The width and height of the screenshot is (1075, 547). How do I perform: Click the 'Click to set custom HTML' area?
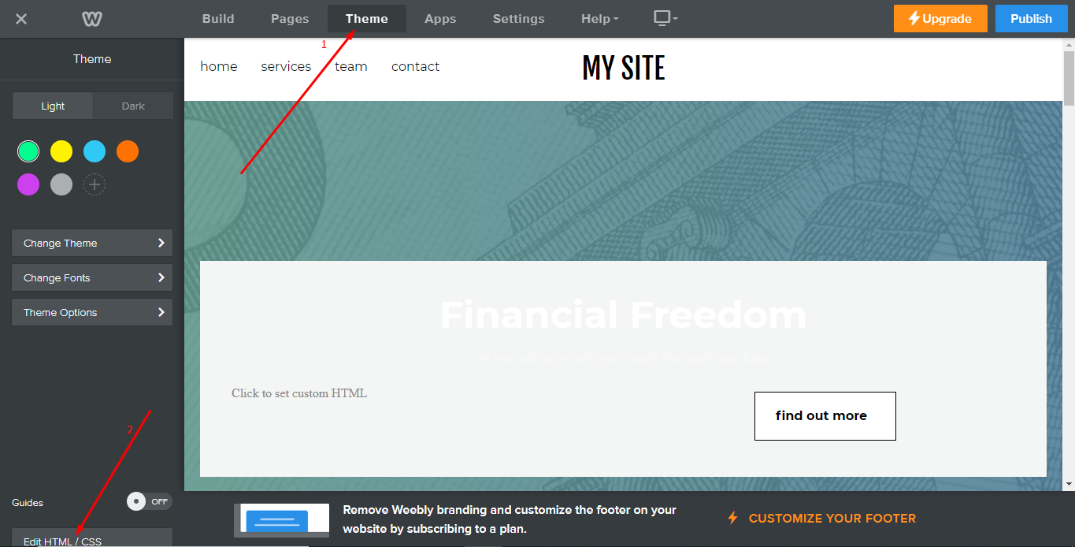[299, 393]
